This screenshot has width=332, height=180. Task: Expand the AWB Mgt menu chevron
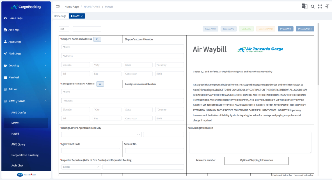click(x=45, y=30)
